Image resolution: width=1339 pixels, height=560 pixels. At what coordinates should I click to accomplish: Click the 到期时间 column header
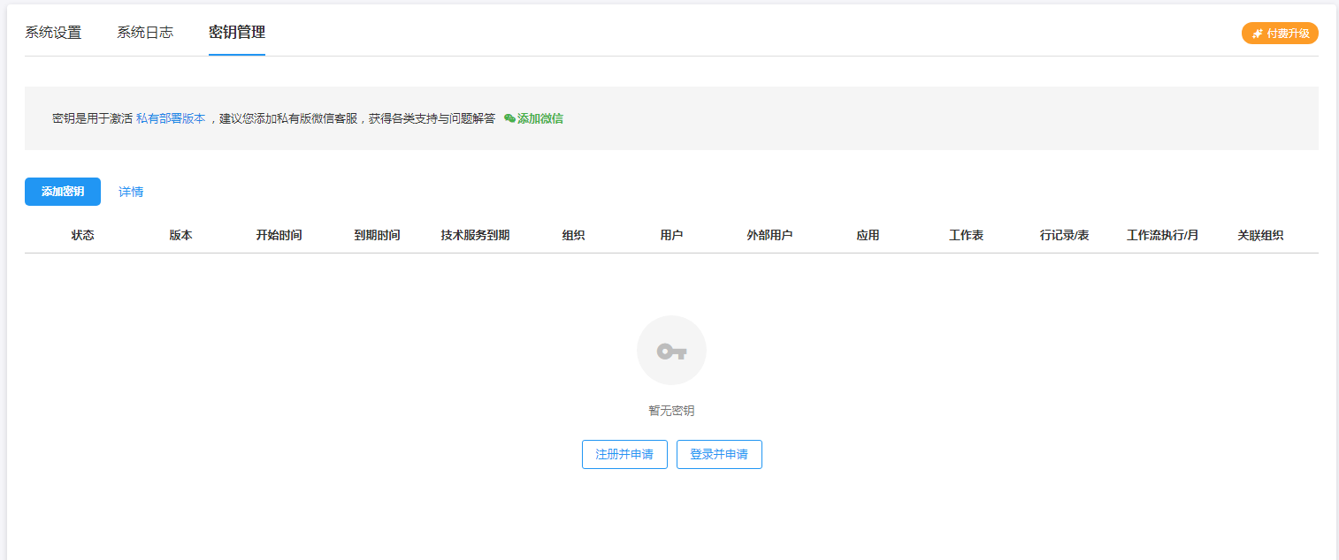pos(378,236)
